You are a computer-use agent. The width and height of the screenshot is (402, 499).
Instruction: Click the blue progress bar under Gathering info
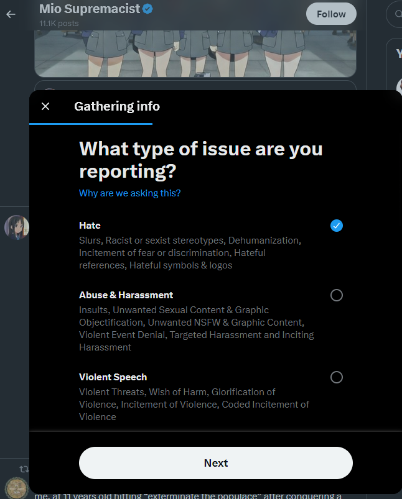point(91,124)
